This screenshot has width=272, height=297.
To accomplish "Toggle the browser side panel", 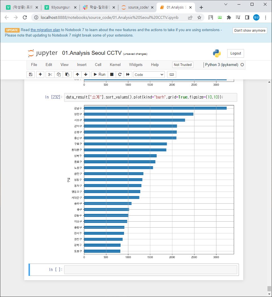I will [x=247, y=18].
